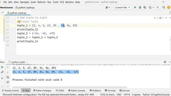Click the yellow intention light bulb on line 14
This screenshot has width=171, height=96.
[x=19, y=22]
